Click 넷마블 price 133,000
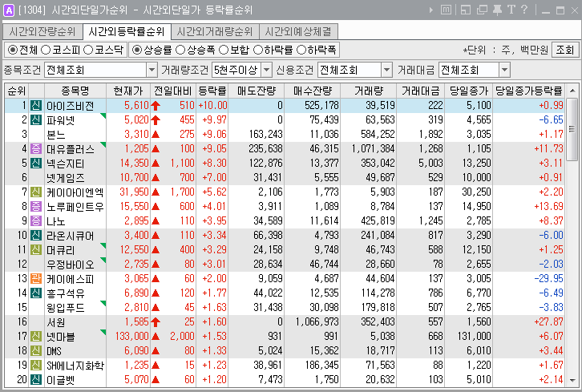This screenshot has width=582, height=392. [131, 337]
